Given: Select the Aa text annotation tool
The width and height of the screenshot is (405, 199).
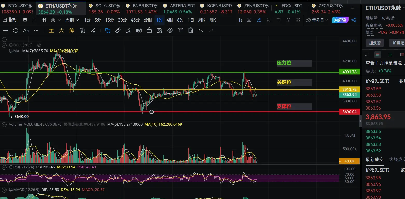Looking at the screenshot, I should tap(26, 31).
